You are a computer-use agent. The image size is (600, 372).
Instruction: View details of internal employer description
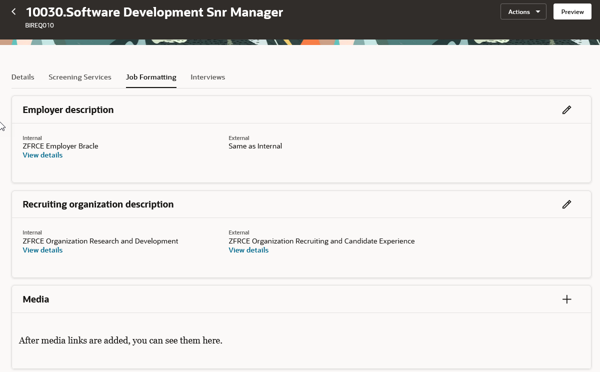click(42, 155)
